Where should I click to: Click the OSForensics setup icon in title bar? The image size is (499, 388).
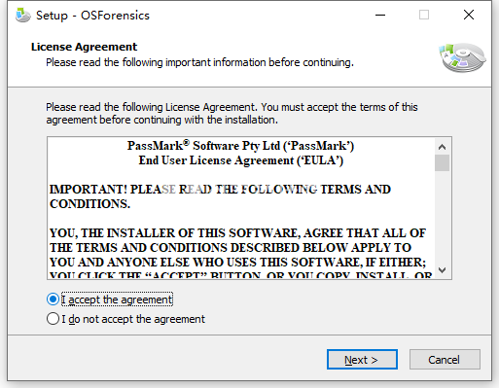[23, 16]
